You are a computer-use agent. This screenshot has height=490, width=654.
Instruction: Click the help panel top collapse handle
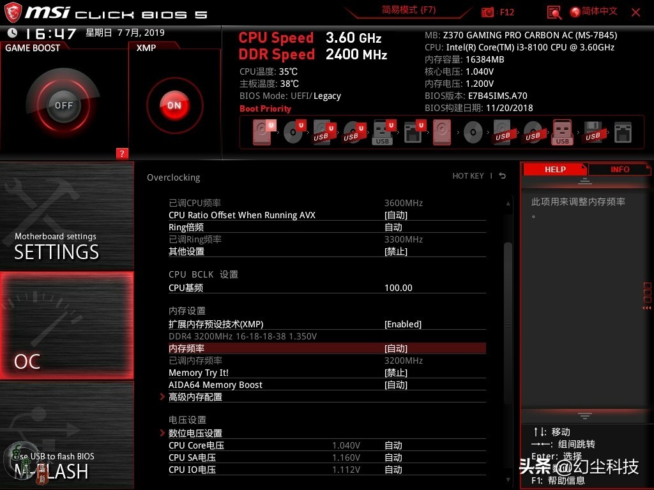point(585,181)
